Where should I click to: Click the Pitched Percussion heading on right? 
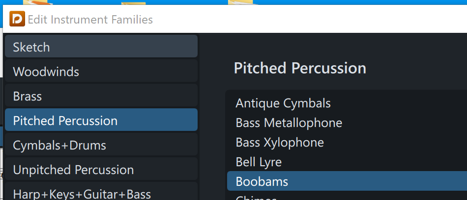300,68
